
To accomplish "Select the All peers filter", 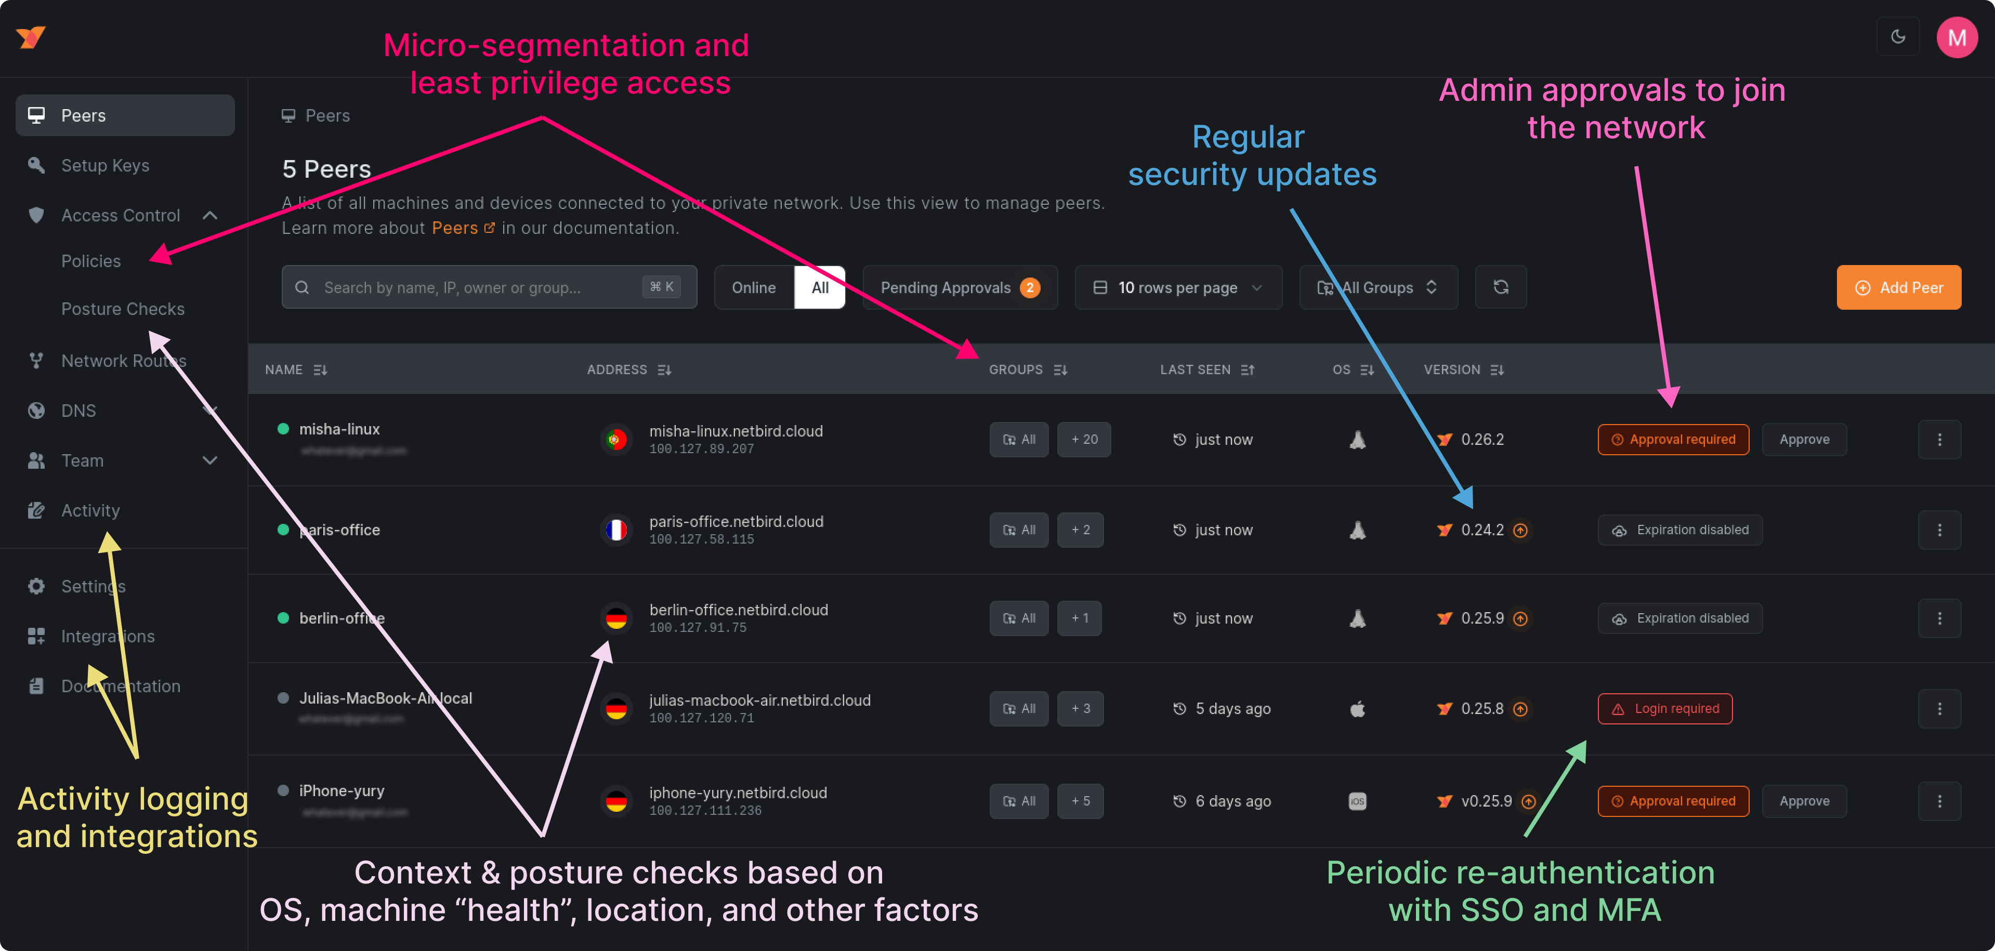I will [819, 287].
